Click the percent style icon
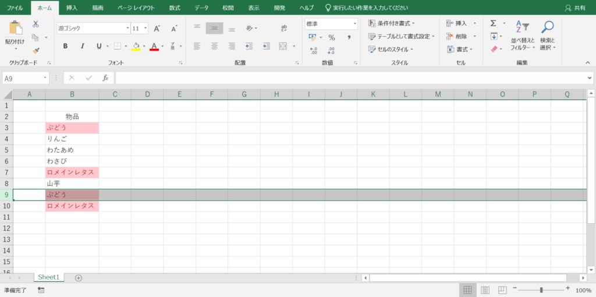Screen dimensions: 596x297 [332, 37]
